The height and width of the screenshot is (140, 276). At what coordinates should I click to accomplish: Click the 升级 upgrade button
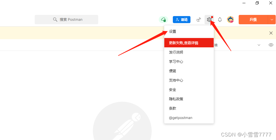(253, 20)
